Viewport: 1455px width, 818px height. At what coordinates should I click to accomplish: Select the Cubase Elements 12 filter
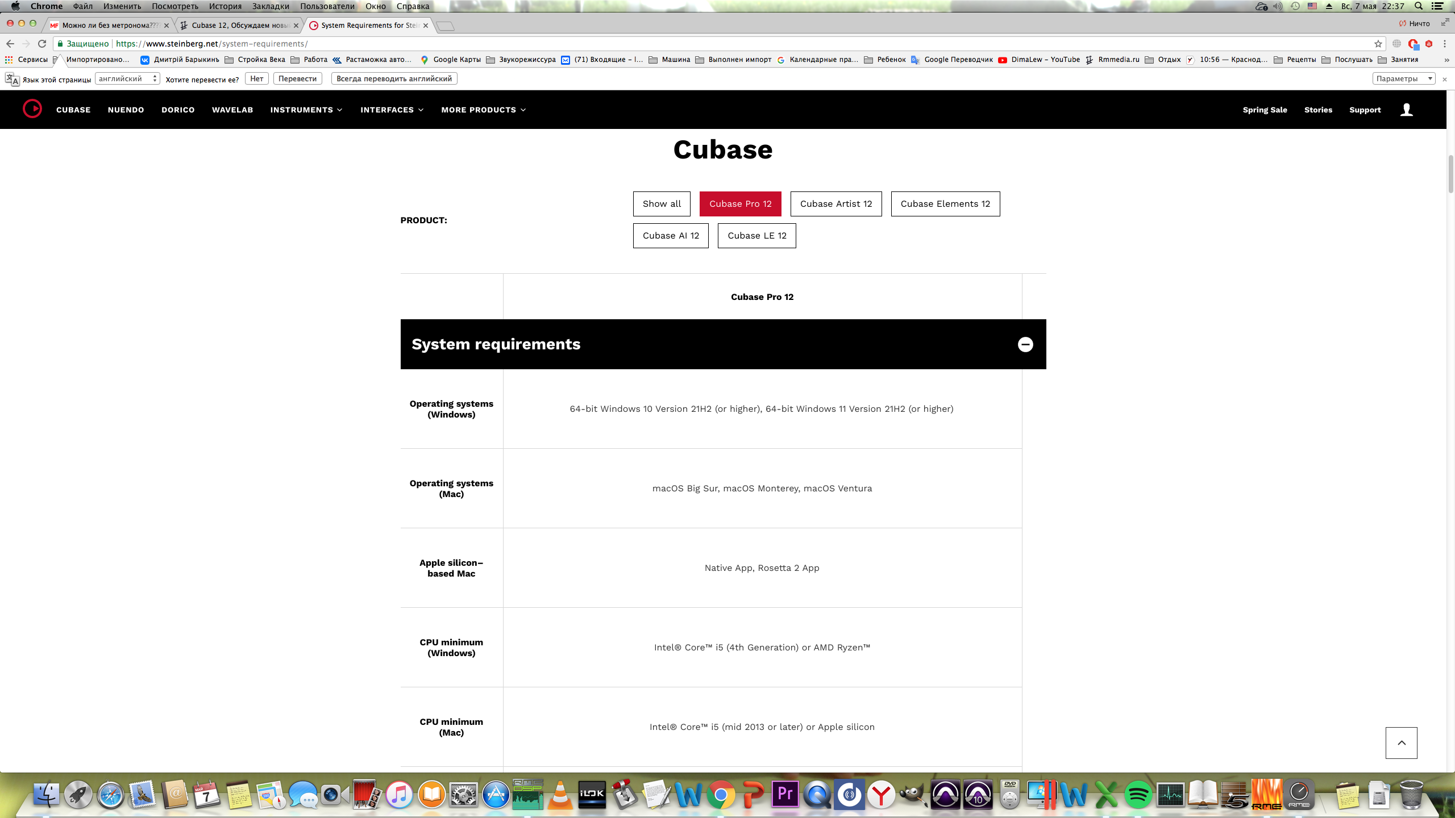pyautogui.click(x=945, y=204)
